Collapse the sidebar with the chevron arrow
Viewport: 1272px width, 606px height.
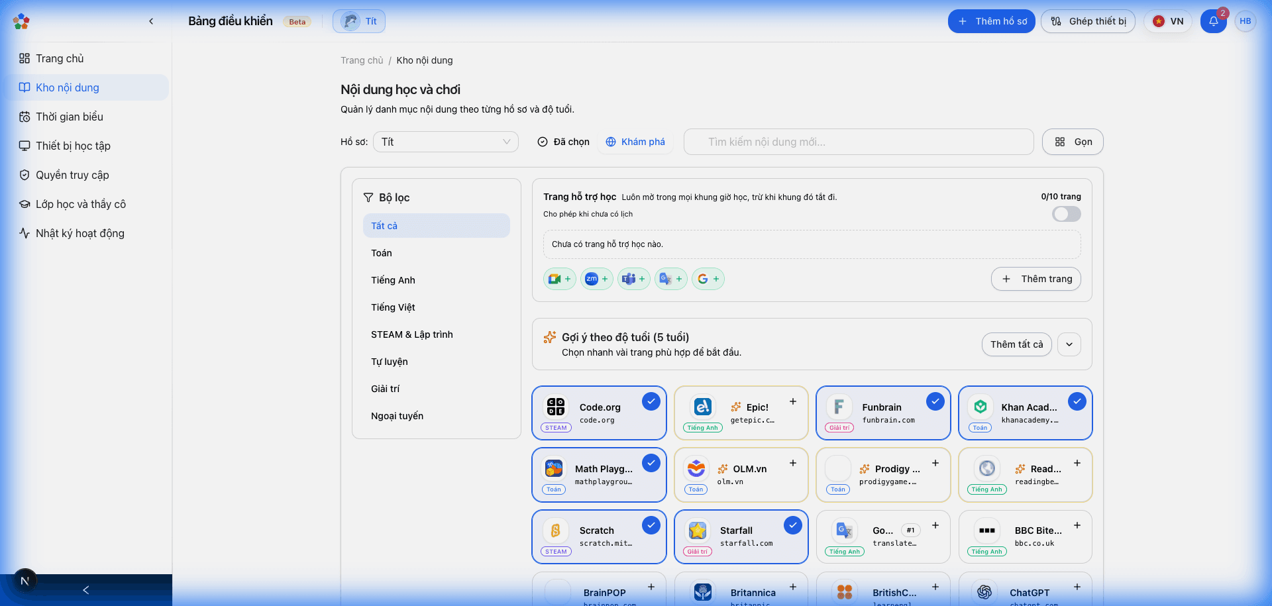tap(151, 21)
